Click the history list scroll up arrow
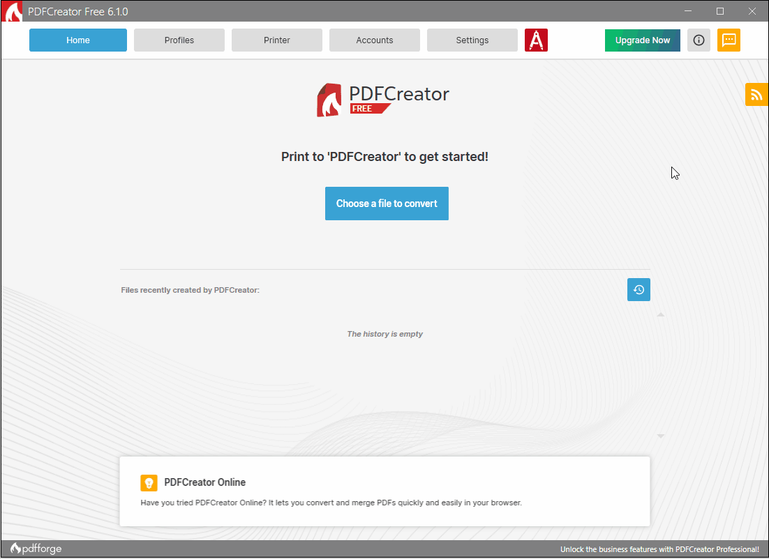 point(661,314)
